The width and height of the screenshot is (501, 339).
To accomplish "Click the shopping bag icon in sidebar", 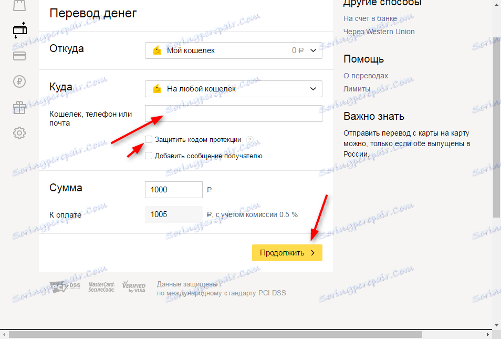I will tap(19, 5).
